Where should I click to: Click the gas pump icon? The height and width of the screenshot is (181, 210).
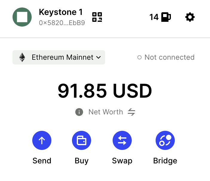tap(166, 17)
